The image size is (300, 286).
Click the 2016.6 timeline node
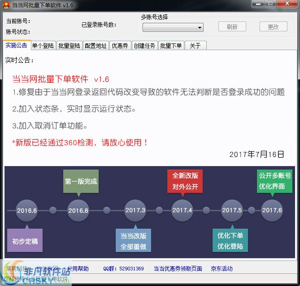tap(26, 210)
